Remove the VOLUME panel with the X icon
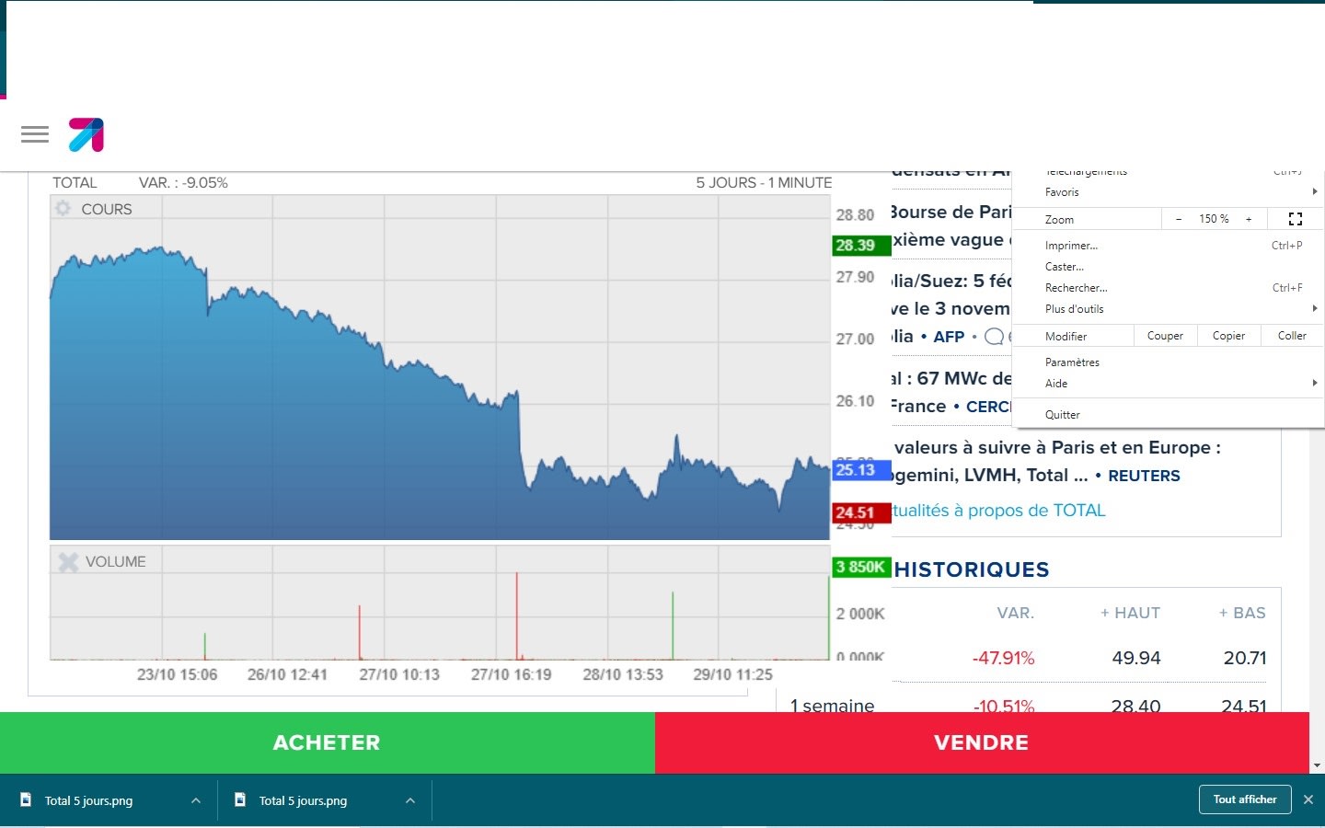 click(68, 561)
